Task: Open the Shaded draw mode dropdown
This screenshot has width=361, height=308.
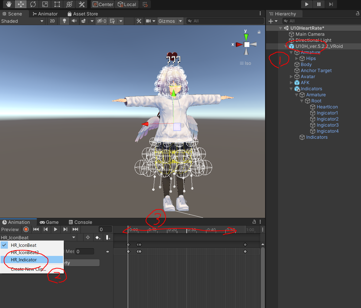Action: (22, 21)
